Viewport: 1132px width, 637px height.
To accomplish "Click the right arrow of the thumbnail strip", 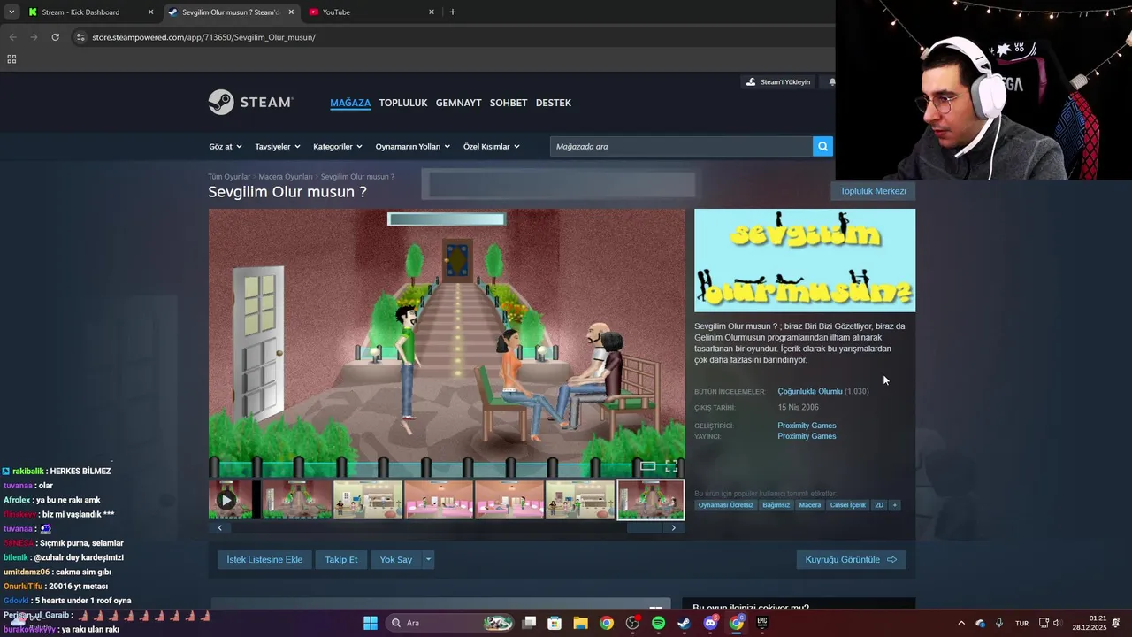I will point(674,528).
